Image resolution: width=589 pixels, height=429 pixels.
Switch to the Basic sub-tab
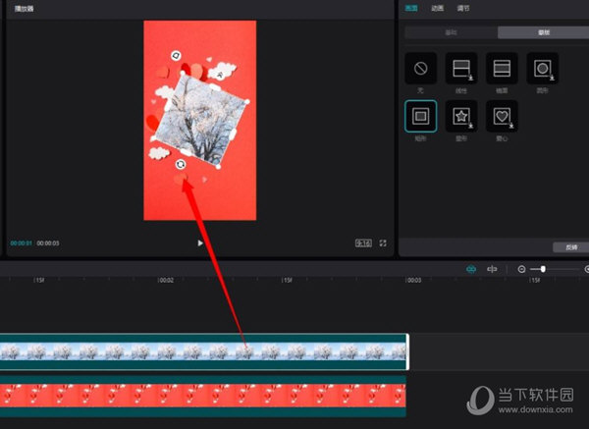450,32
